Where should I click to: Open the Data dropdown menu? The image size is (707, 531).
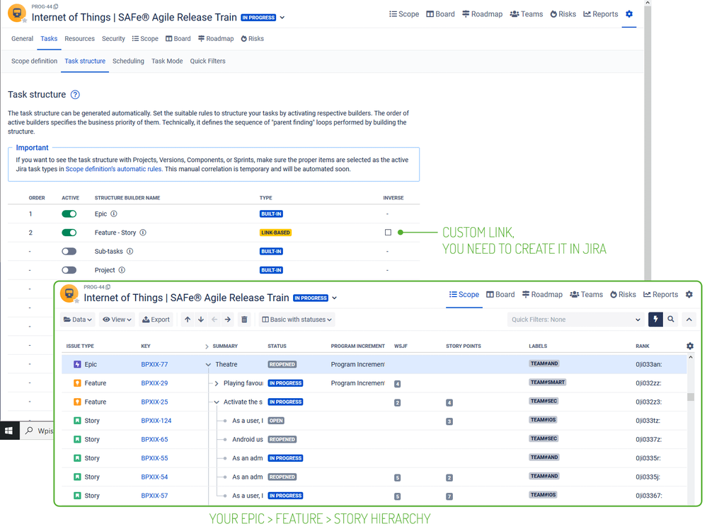[78, 320]
